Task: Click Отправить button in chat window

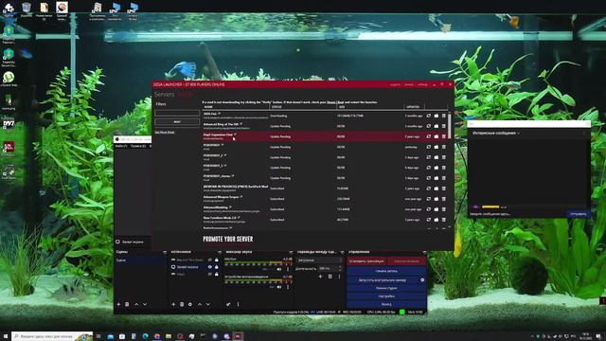Action: [x=579, y=214]
